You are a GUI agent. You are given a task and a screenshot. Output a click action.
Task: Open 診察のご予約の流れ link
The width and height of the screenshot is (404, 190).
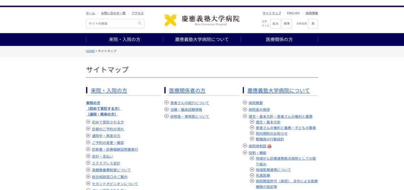108,129
